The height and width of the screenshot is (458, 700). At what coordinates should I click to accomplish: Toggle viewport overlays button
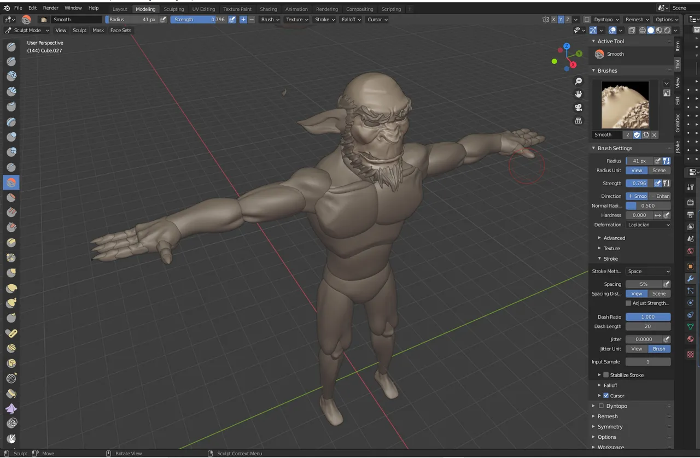(x=612, y=30)
